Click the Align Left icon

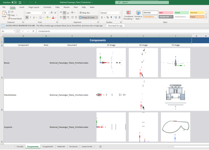point(61,17)
